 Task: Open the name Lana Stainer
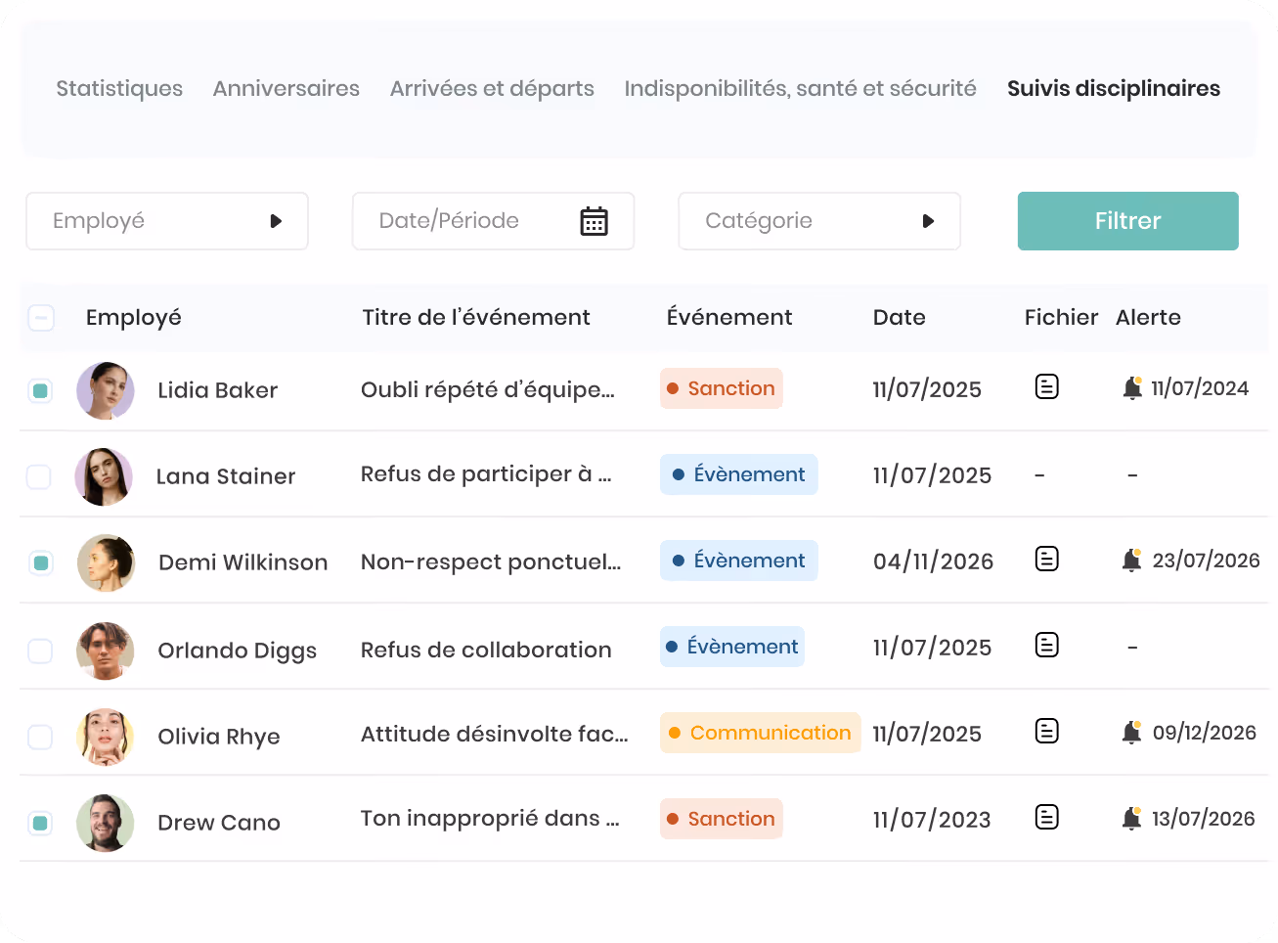point(226,477)
